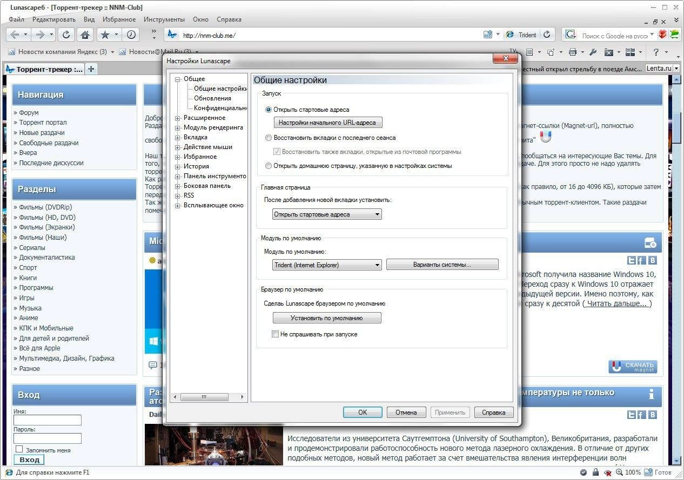The width and height of the screenshot is (684, 480).
Task: Click refresh icon next to Trident
Action: coord(547,35)
